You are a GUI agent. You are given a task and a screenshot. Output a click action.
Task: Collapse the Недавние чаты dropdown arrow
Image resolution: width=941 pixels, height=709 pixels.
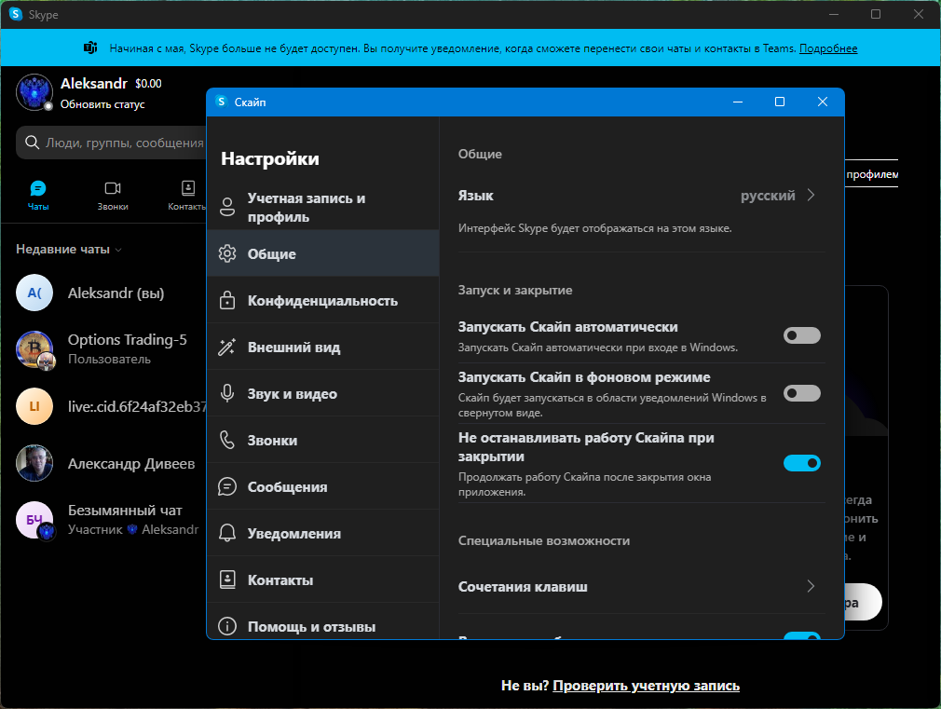118,250
